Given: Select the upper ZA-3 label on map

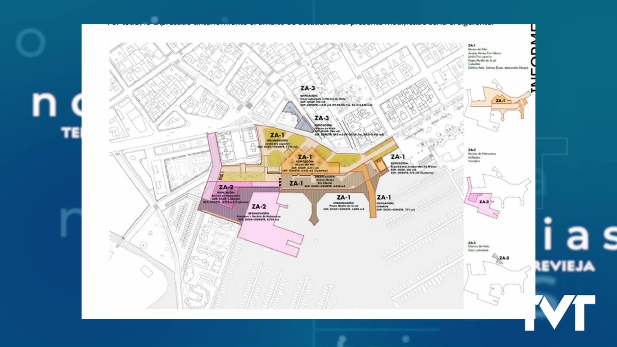Looking at the screenshot, I should pyautogui.click(x=308, y=88).
